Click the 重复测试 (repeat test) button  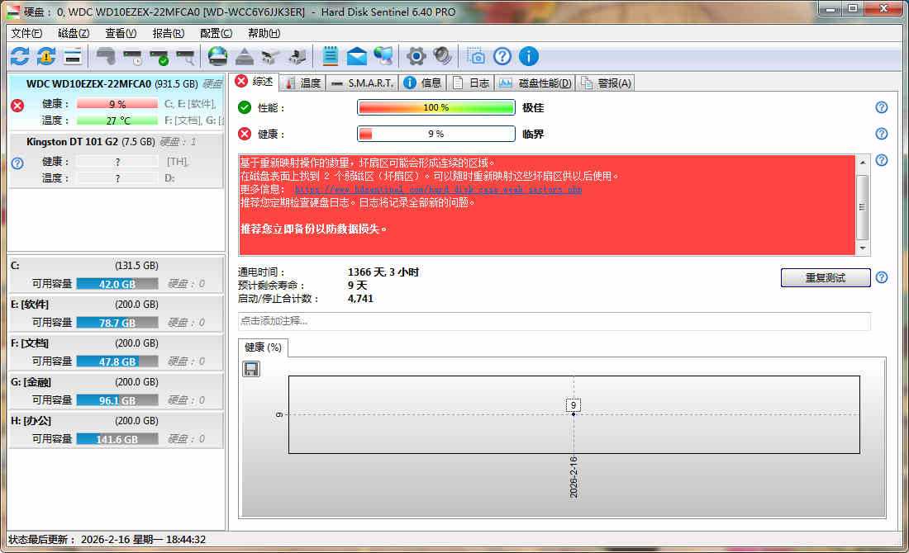(825, 277)
